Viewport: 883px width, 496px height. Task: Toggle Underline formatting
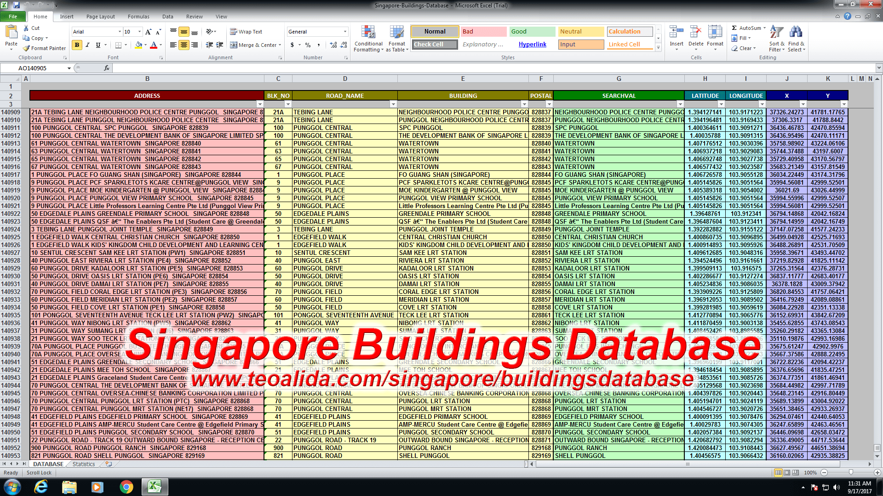point(97,45)
